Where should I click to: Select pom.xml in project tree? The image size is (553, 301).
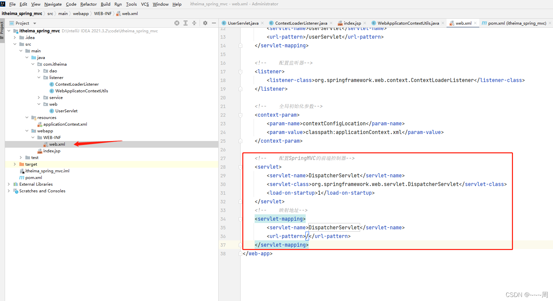coord(34,177)
